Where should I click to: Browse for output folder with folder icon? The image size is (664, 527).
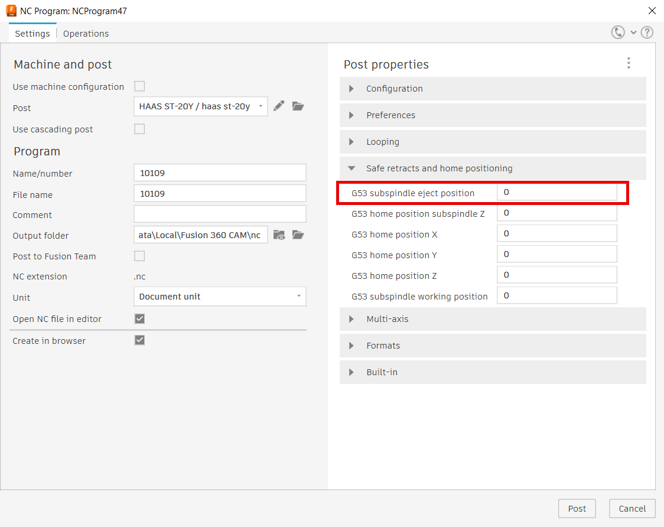[298, 235]
